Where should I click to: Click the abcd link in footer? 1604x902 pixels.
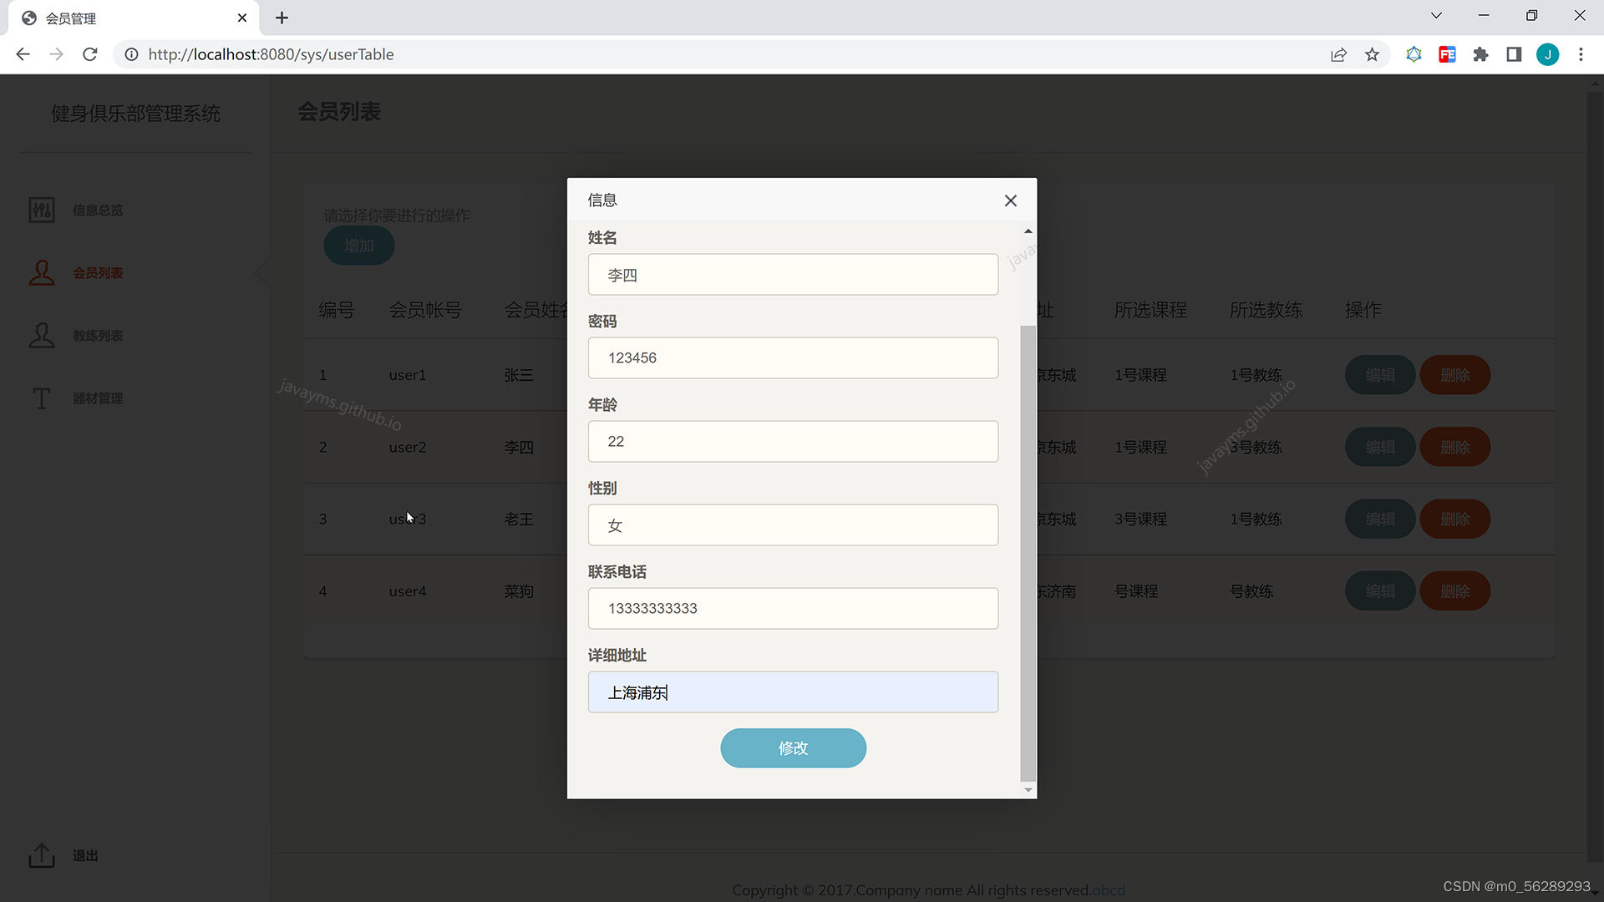click(x=1109, y=890)
